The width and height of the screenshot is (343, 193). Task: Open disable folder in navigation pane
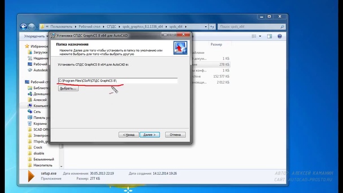pyautogui.click(x=36, y=153)
